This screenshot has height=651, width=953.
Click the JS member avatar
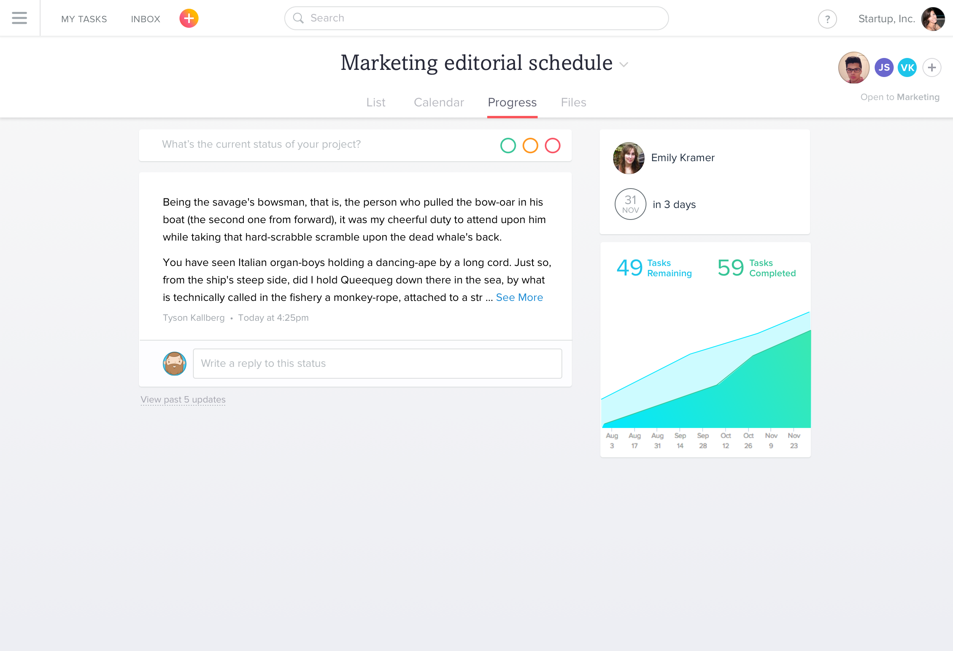[x=884, y=67]
